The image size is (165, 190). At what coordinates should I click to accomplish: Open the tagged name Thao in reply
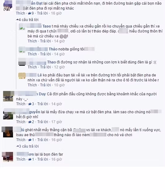pos(51,62)
